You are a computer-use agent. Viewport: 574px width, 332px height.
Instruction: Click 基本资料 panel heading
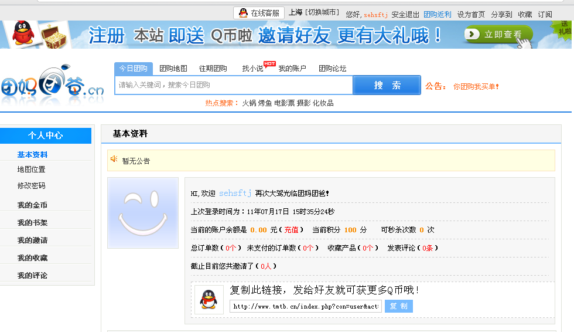click(130, 134)
